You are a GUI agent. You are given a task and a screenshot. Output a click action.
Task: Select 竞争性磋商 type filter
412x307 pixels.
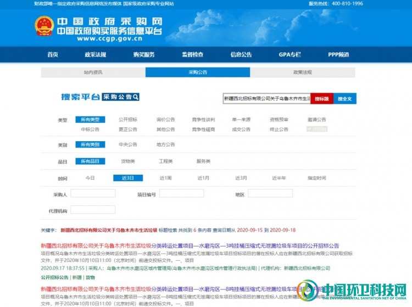tap(203, 129)
